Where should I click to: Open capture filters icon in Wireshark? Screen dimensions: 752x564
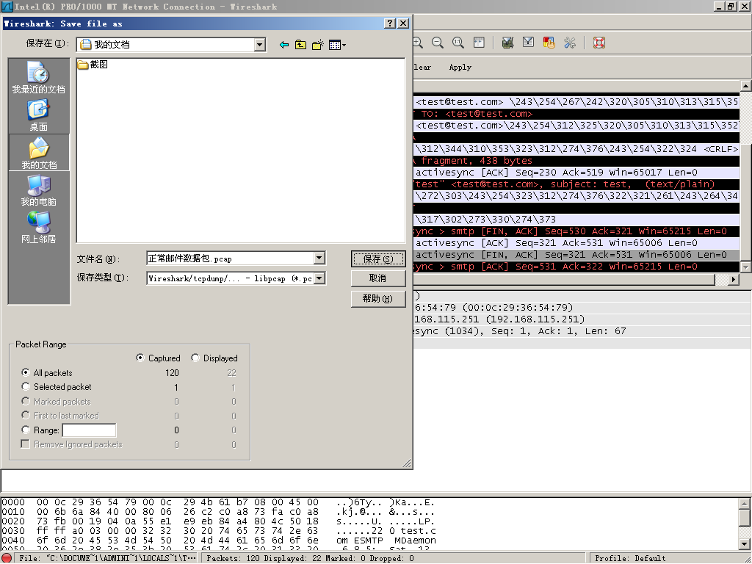point(508,43)
